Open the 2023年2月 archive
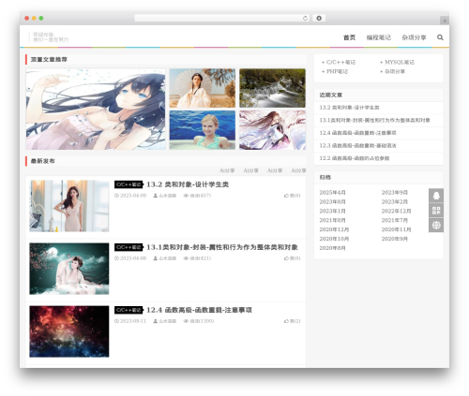 (x=395, y=202)
